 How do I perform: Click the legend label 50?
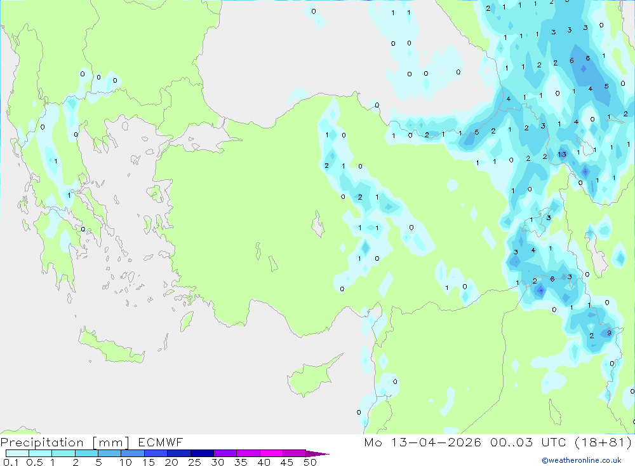[310, 462]
